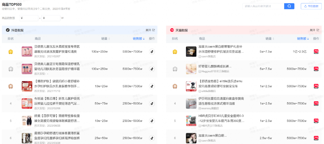Open the esanssy旗舰店 store link
324x144 pixels.
point(209,109)
